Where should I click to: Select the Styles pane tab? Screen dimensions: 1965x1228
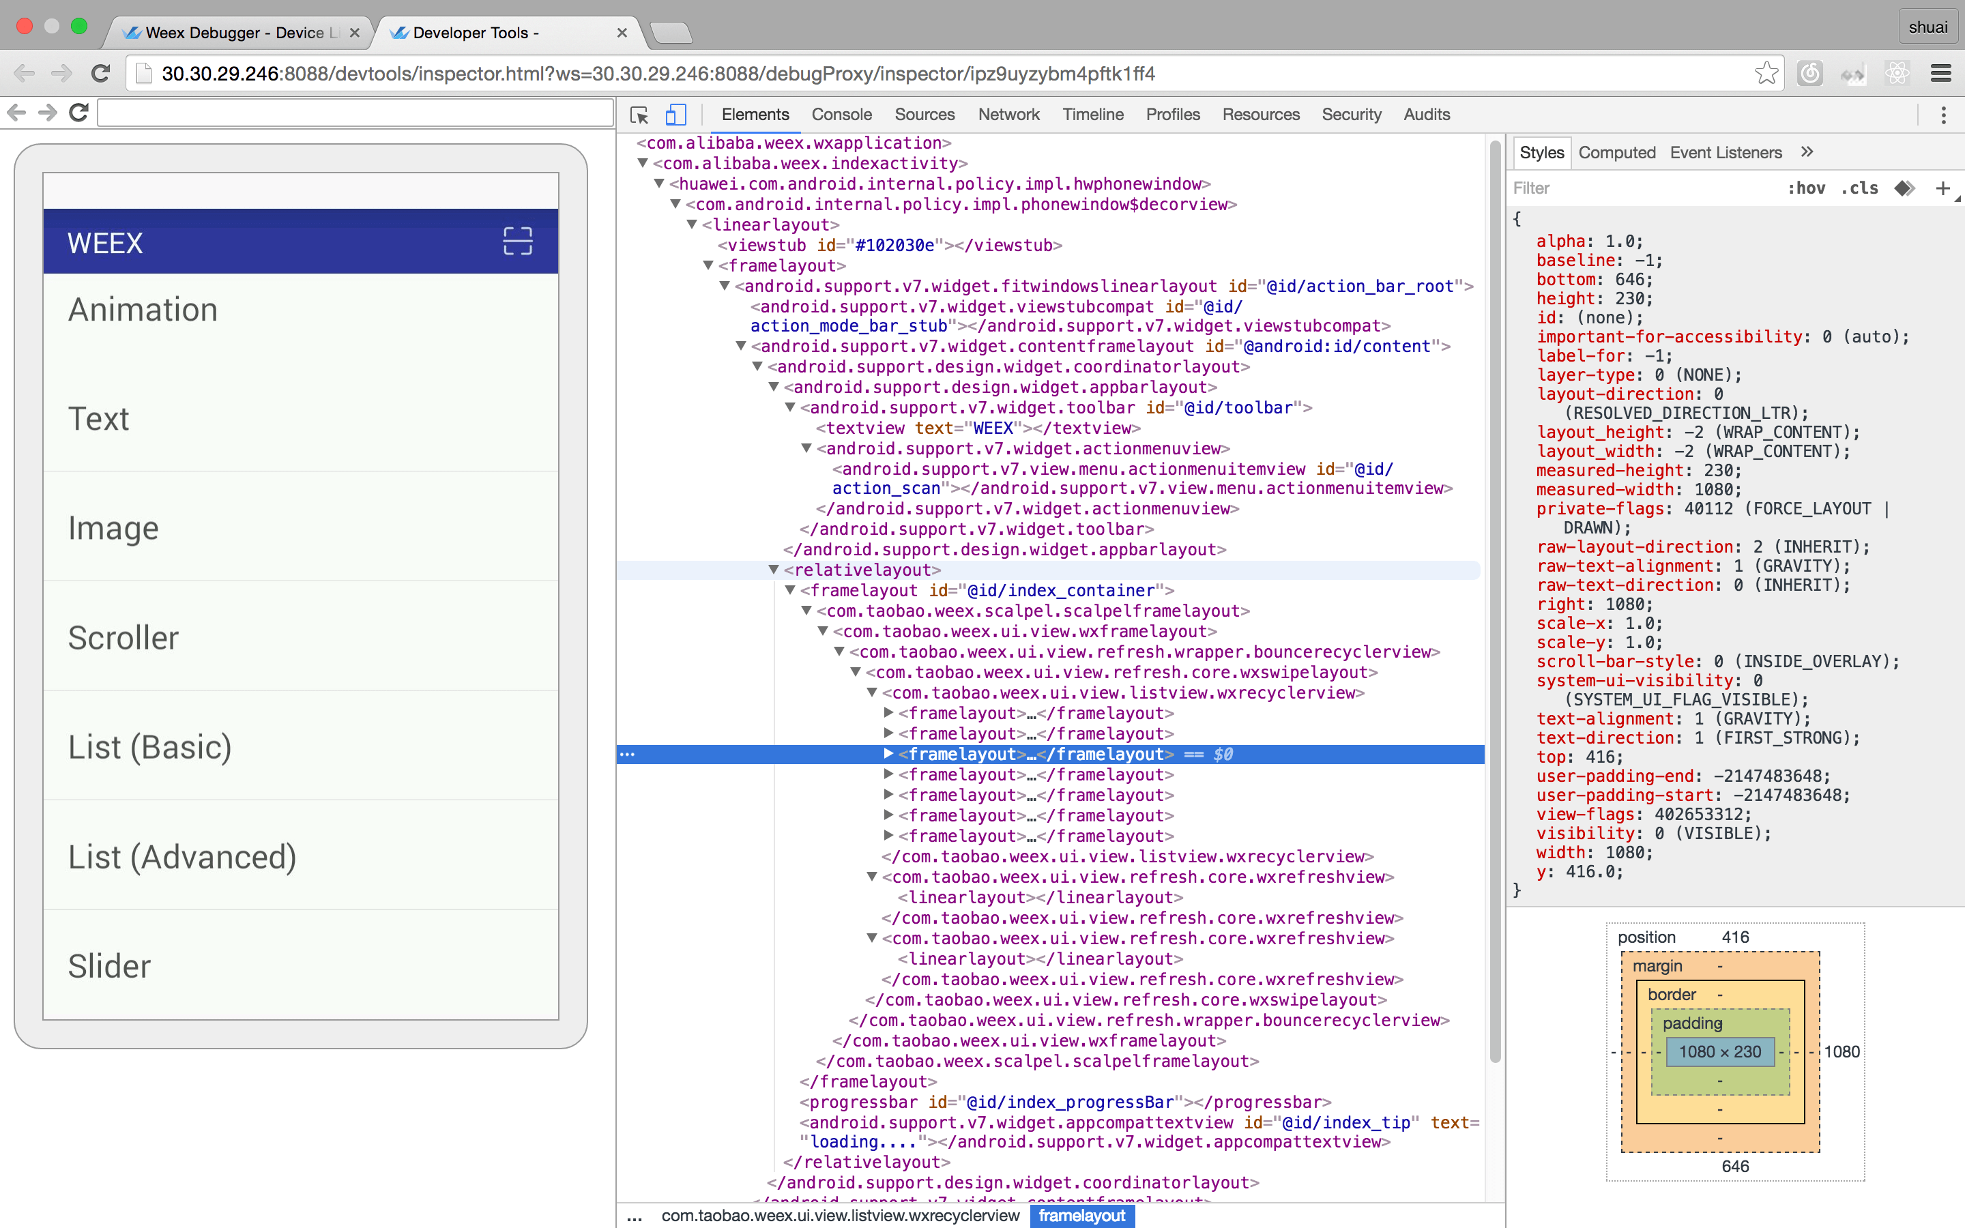[x=1541, y=153]
